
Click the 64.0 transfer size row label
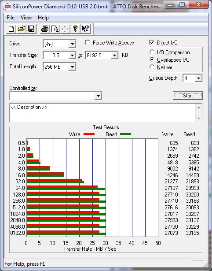tap(20, 188)
